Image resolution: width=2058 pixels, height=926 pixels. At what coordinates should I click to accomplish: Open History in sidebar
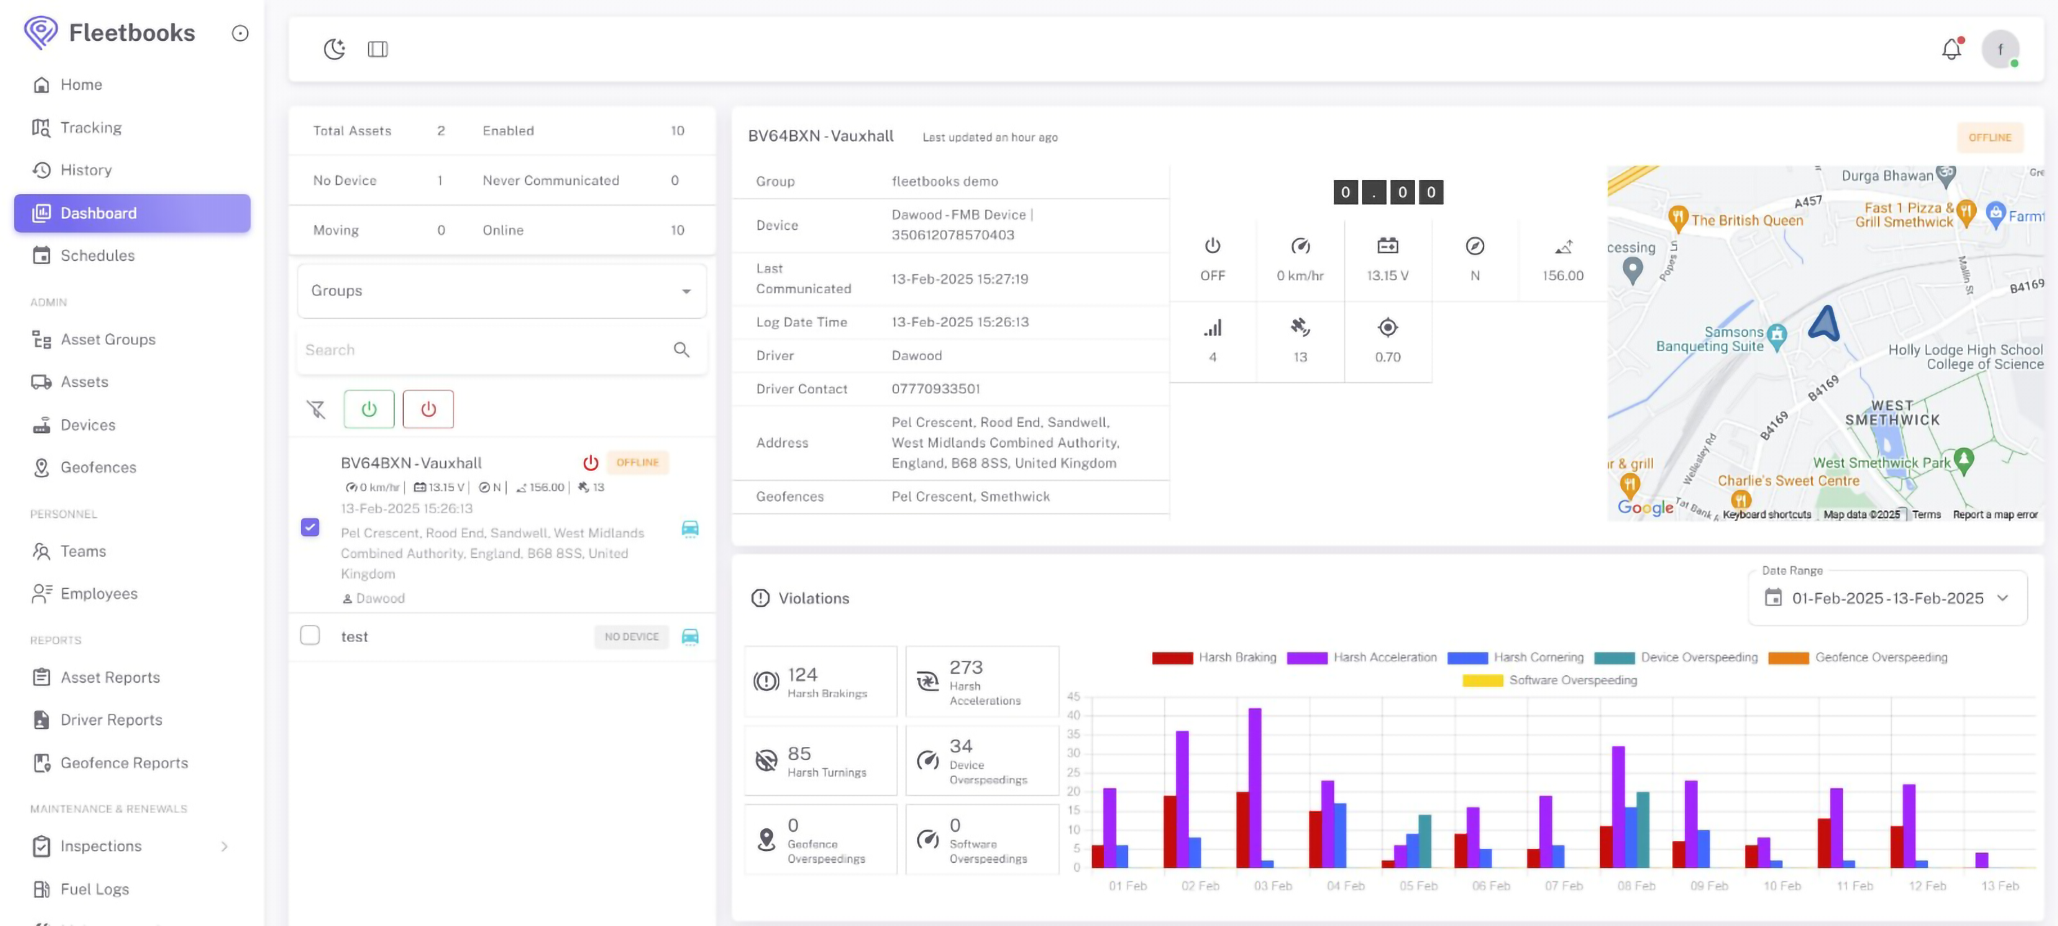click(x=85, y=170)
